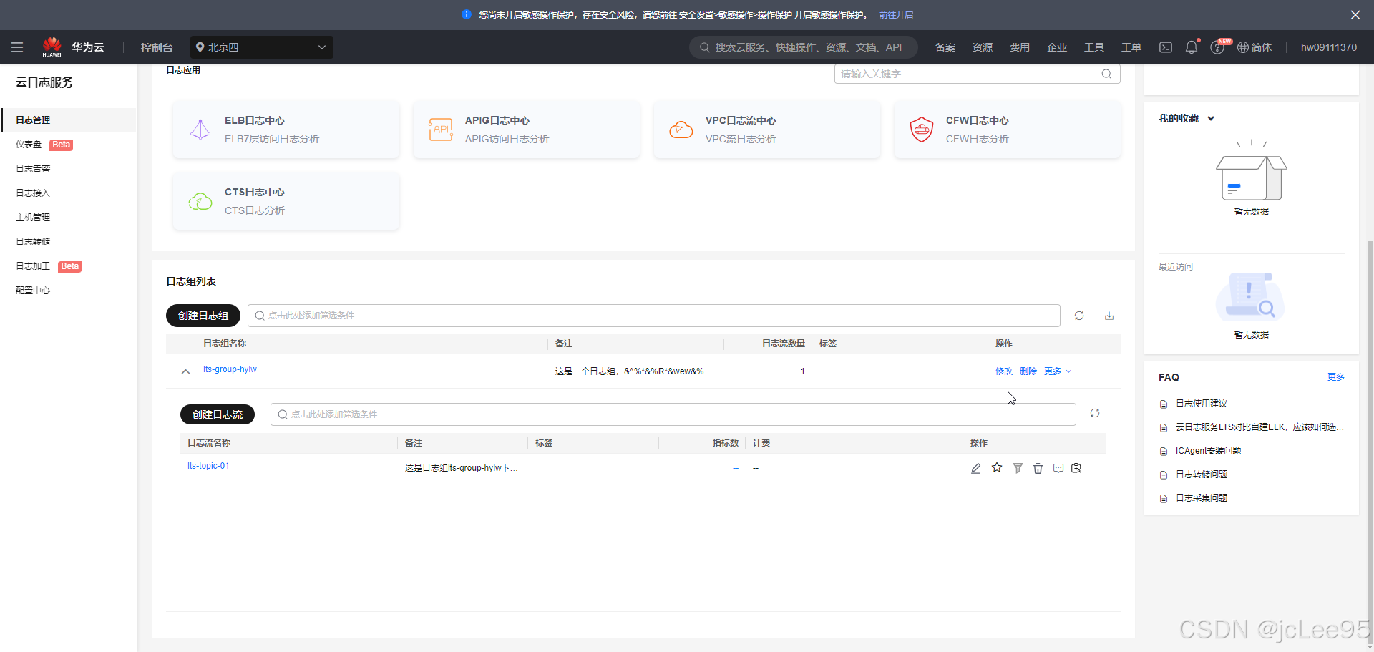Click 创建日志流 button
The image size is (1374, 652).
(x=218, y=414)
